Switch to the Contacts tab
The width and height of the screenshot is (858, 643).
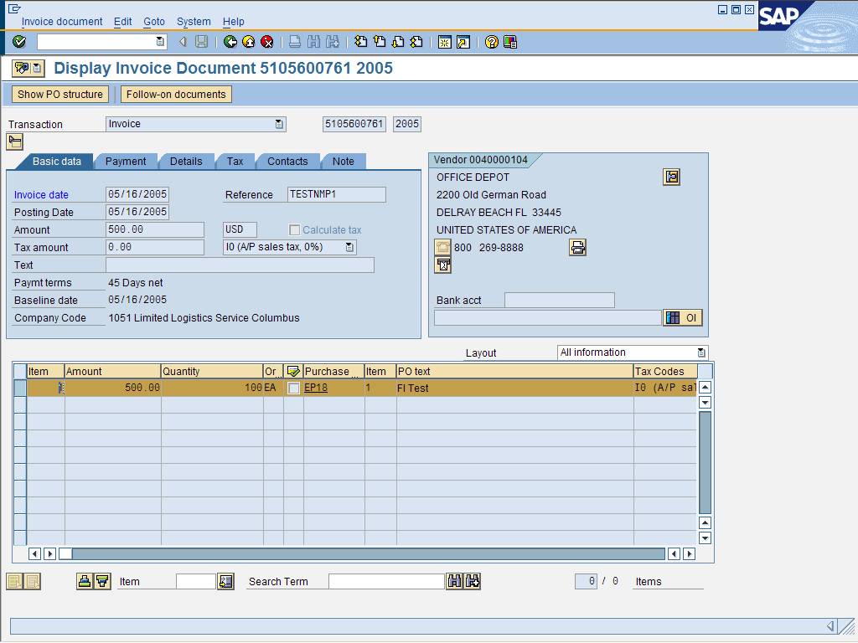pyautogui.click(x=287, y=162)
